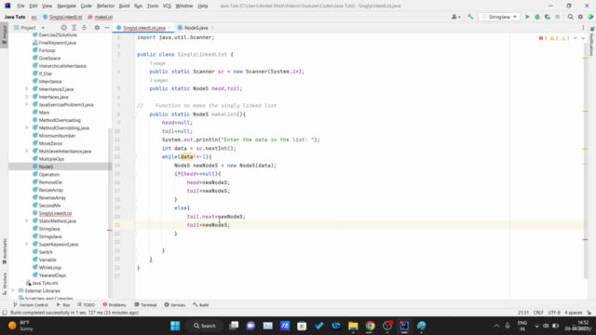Viewport: 596px width, 335px height.
Task: Open Microsoft Store taskbar icon
Action: point(302,326)
